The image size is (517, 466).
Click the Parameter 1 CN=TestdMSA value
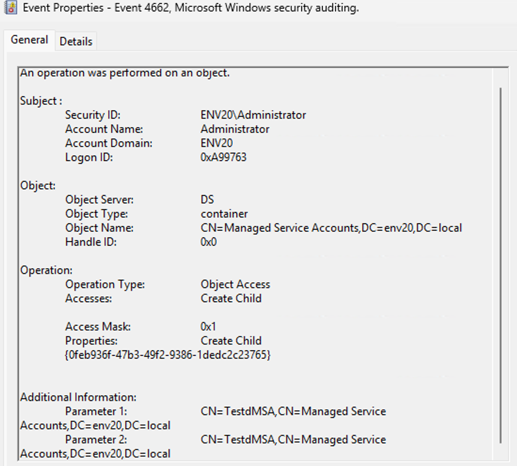click(293, 411)
